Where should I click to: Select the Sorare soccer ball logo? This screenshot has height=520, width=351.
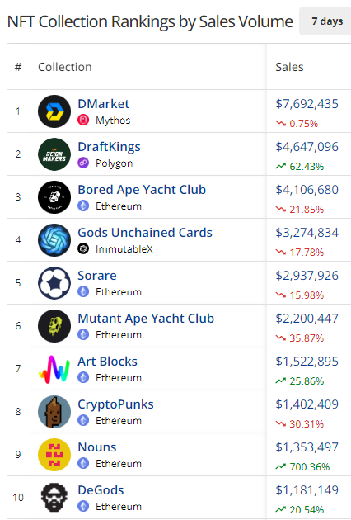tap(54, 283)
